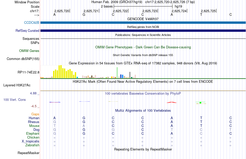Click the Multiz Alignments of 100 Vertebrates title
This screenshot has width=246, height=159.
click(143, 111)
